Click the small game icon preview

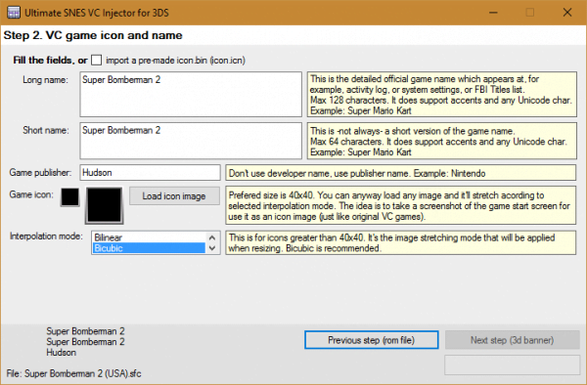point(70,196)
